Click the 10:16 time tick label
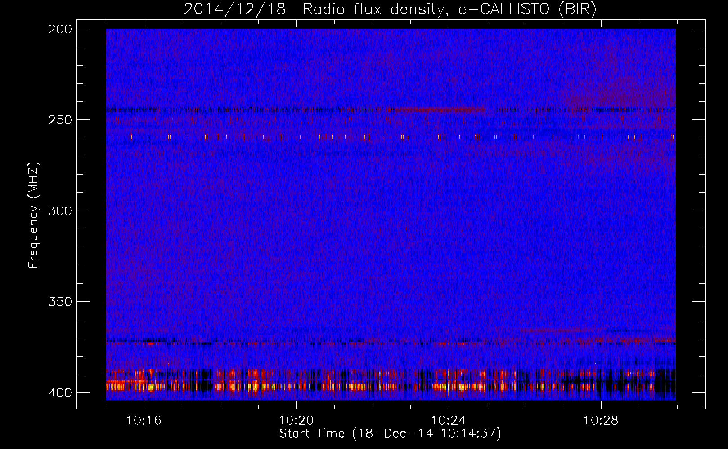The height and width of the screenshot is (449, 728). 144,421
